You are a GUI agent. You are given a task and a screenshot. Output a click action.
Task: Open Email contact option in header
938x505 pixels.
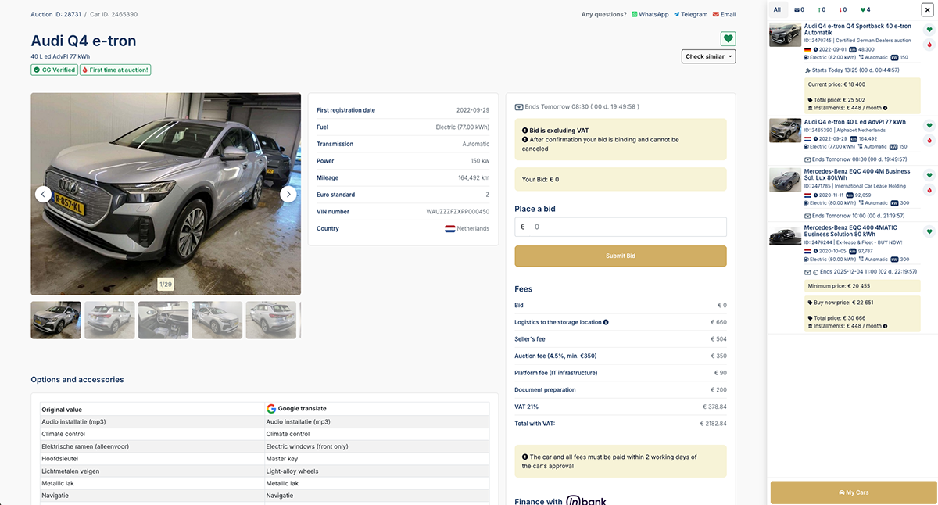(724, 14)
